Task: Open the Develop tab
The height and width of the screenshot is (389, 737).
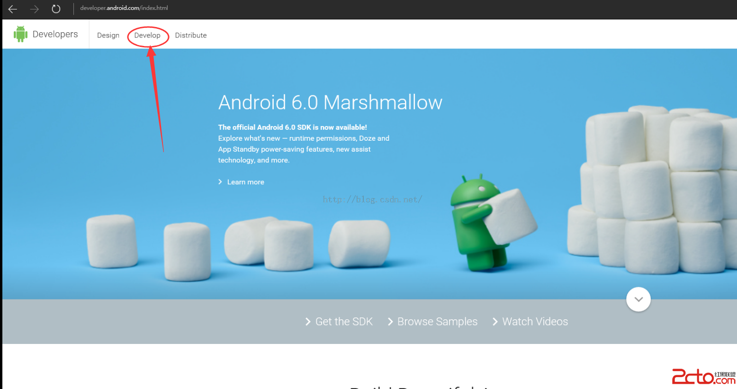Action: click(147, 35)
